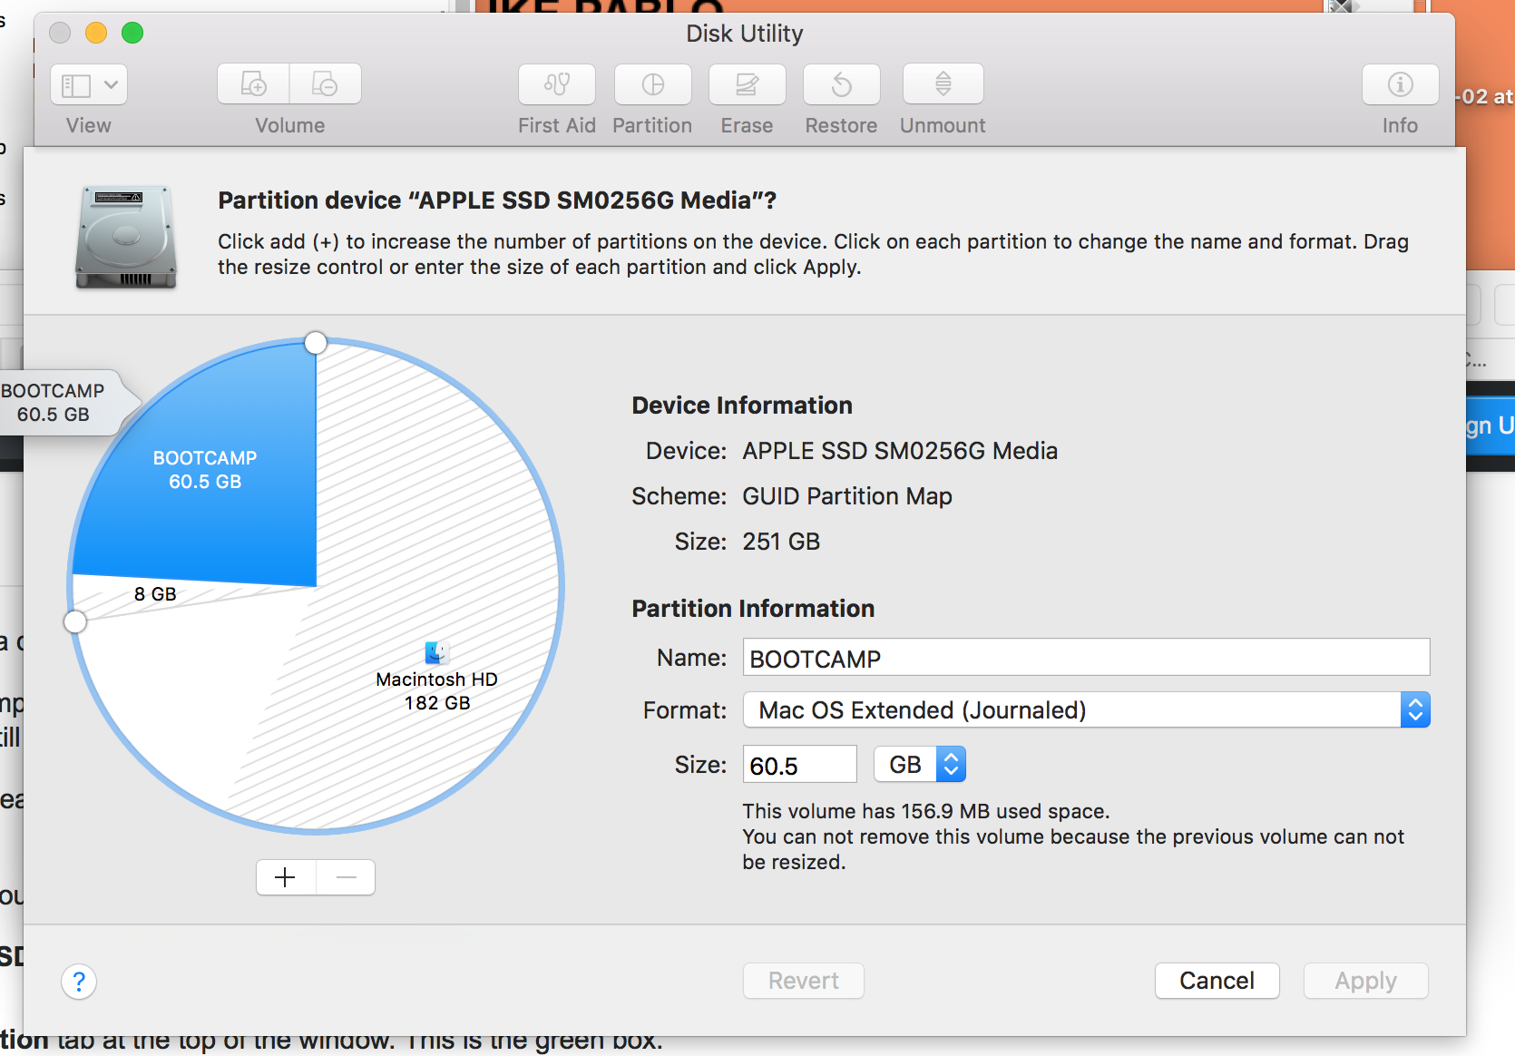The height and width of the screenshot is (1056, 1515).
Task: Click the top resize handle on pie chart
Action: 316,342
